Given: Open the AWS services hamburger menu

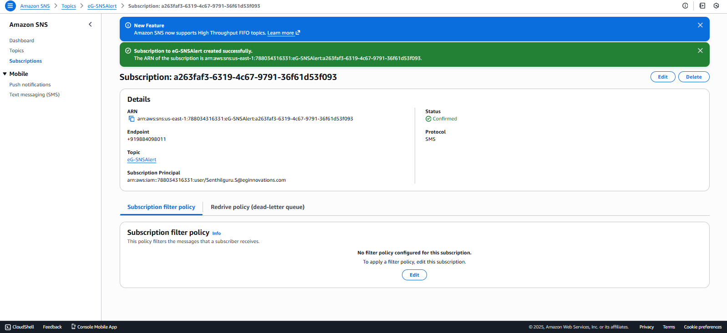Looking at the screenshot, I should coord(10,6).
